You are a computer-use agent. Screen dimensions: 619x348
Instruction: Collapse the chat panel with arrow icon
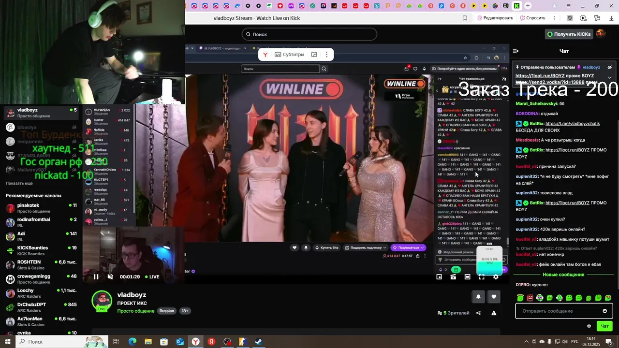click(516, 51)
